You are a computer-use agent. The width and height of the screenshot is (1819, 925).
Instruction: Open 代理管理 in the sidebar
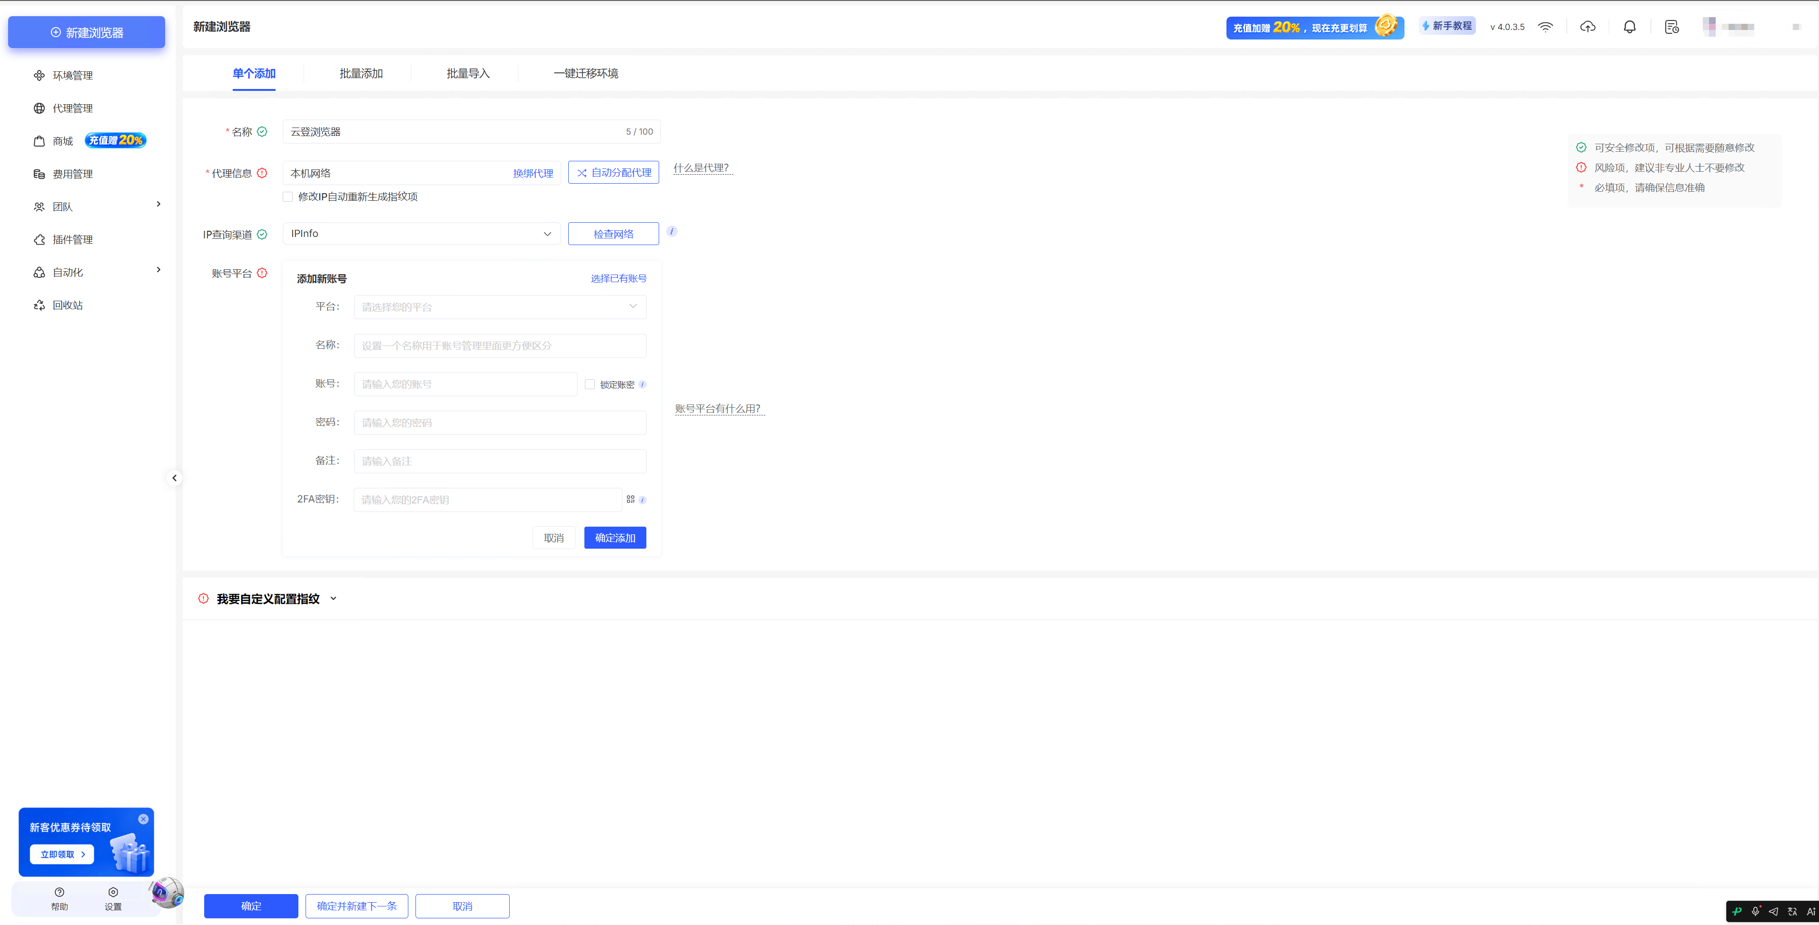coord(72,108)
